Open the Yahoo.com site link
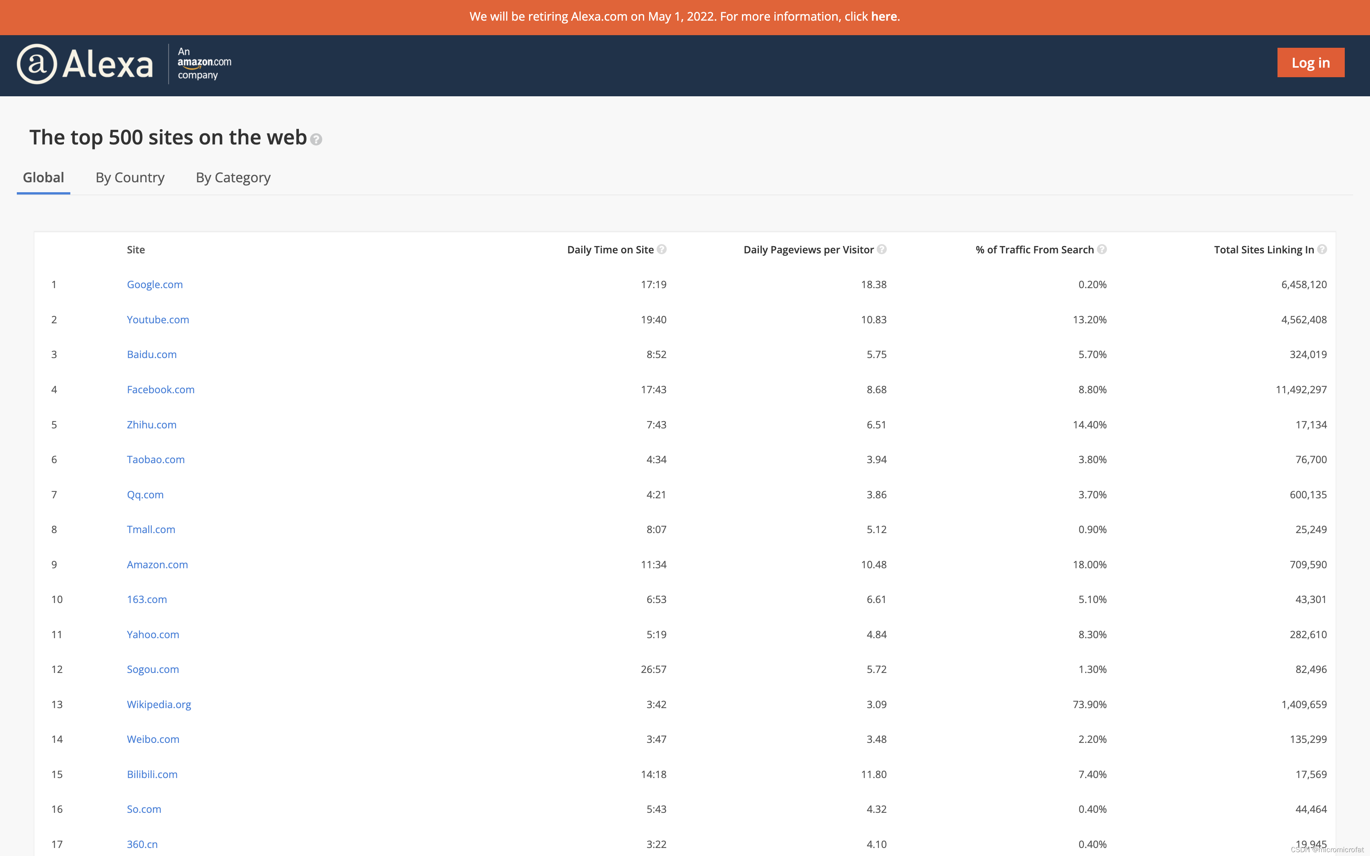Image resolution: width=1370 pixels, height=856 pixels. click(153, 634)
